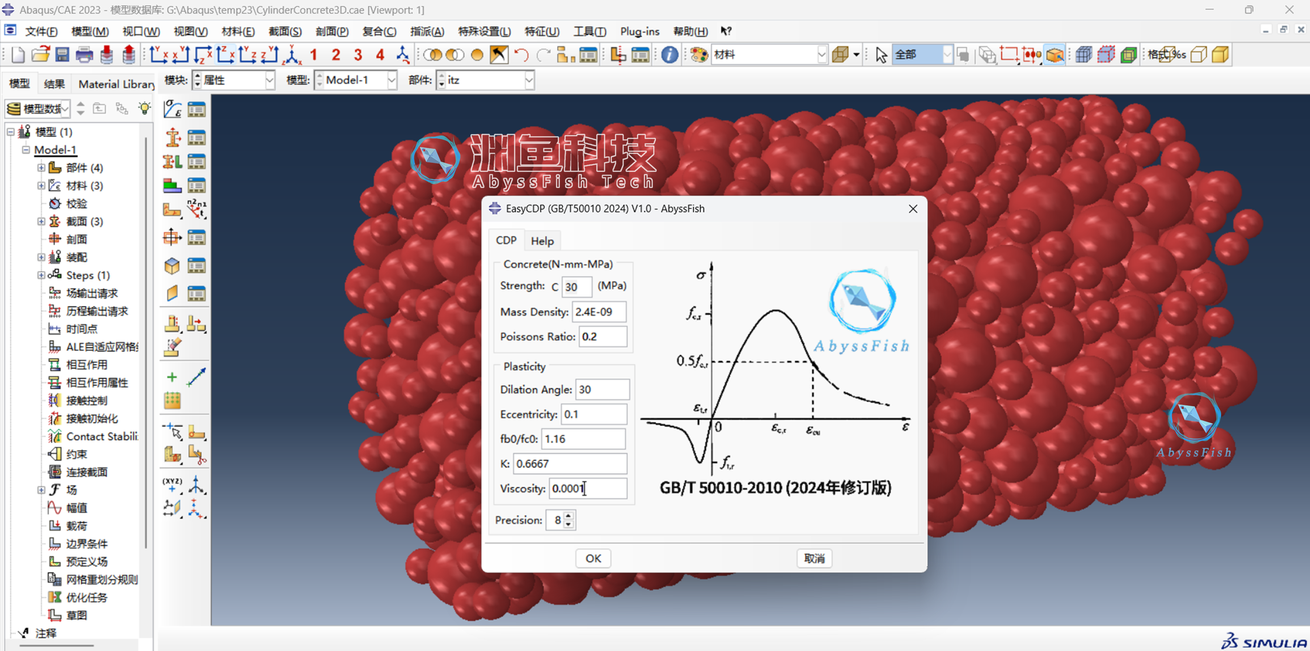Screen dimensions: 1310x651
Task: Click OK in the EasyCDP dialog
Action: click(593, 558)
